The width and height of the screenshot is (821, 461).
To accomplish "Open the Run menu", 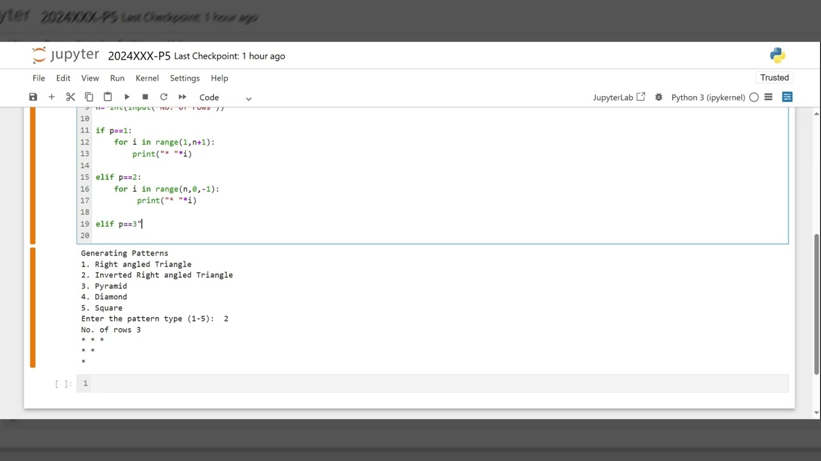I will point(117,78).
